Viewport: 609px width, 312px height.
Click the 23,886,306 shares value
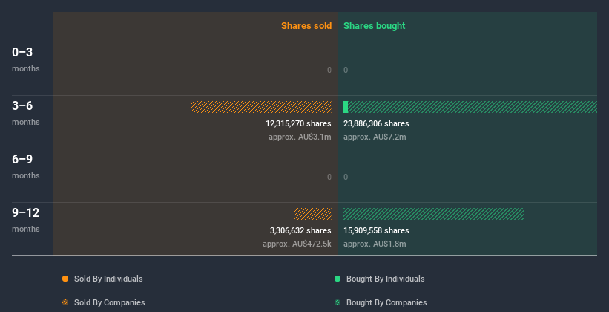click(x=376, y=123)
